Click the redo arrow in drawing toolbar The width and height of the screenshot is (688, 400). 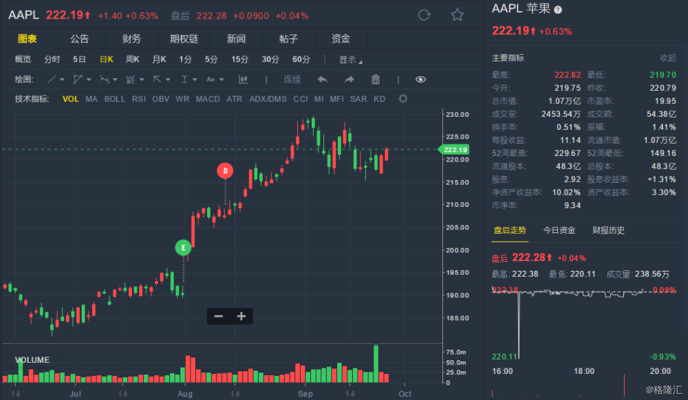click(349, 80)
